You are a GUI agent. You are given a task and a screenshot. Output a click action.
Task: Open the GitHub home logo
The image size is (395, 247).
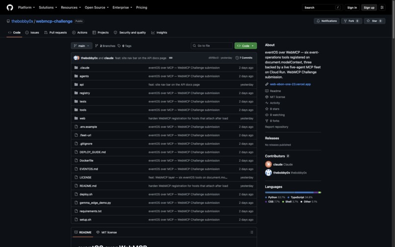coord(10,7)
